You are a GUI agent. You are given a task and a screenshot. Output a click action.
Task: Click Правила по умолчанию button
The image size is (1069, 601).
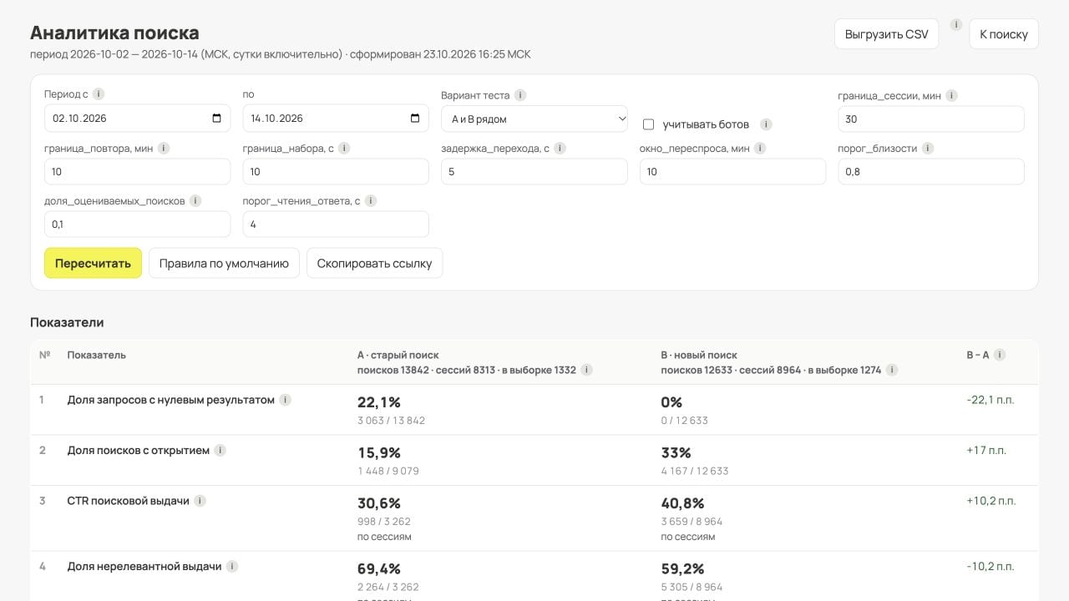(x=224, y=263)
